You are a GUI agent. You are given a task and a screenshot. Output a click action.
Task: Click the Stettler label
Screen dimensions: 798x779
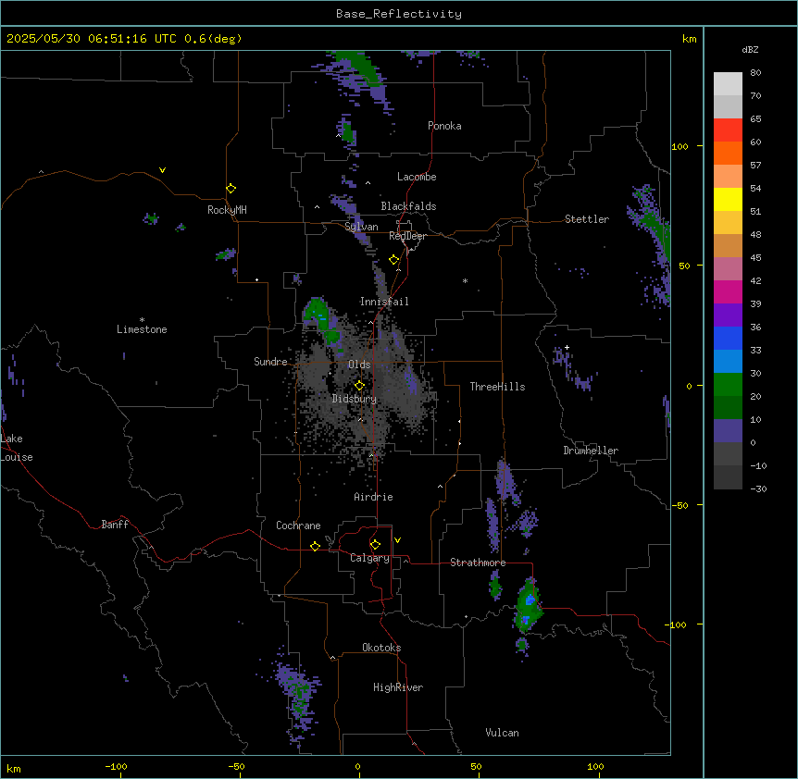click(x=587, y=219)
